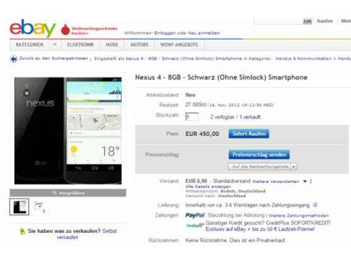Open the MODE tab
Image resolution: width=351 pixels, height=263 pixels.
point(112,45)
